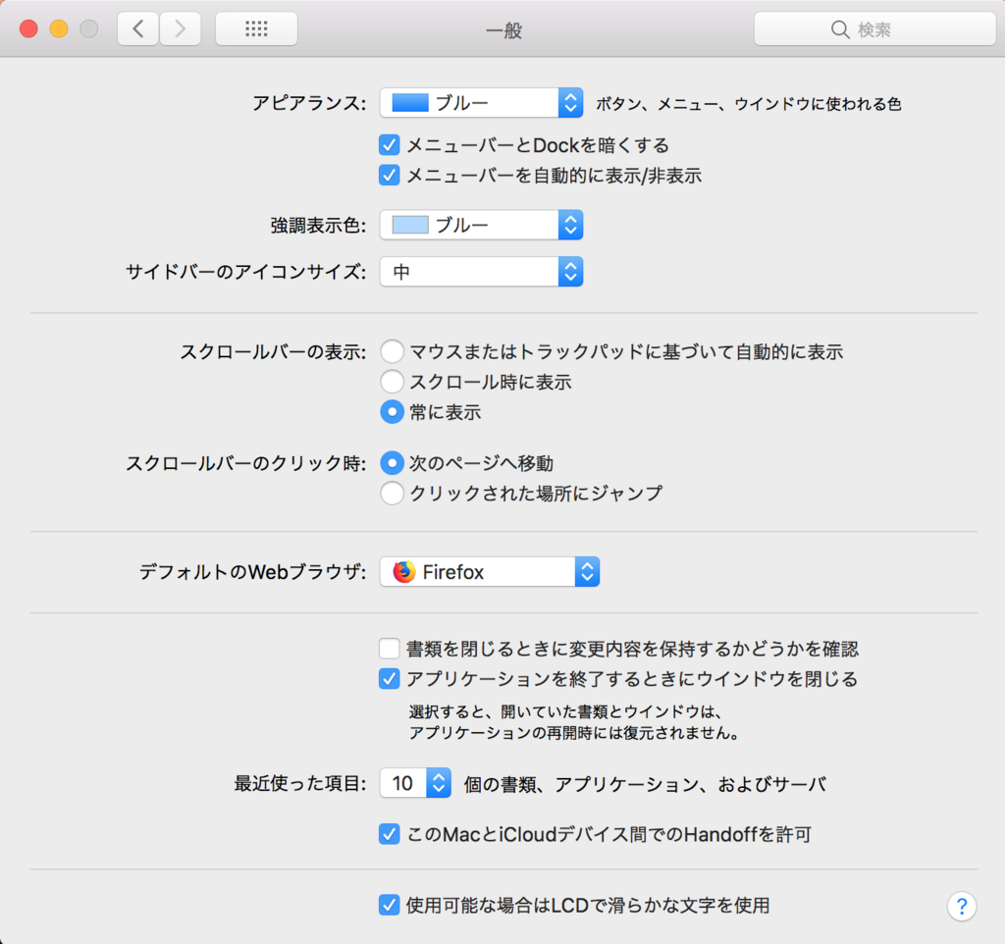Uncheck メニューバーとDockを暗くする
The width and height of the screenshot is (1005, 944).
pyautogui.click(x=389, y=145)
